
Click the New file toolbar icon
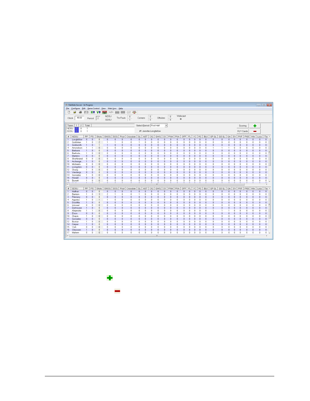click(x=69, y=112)
